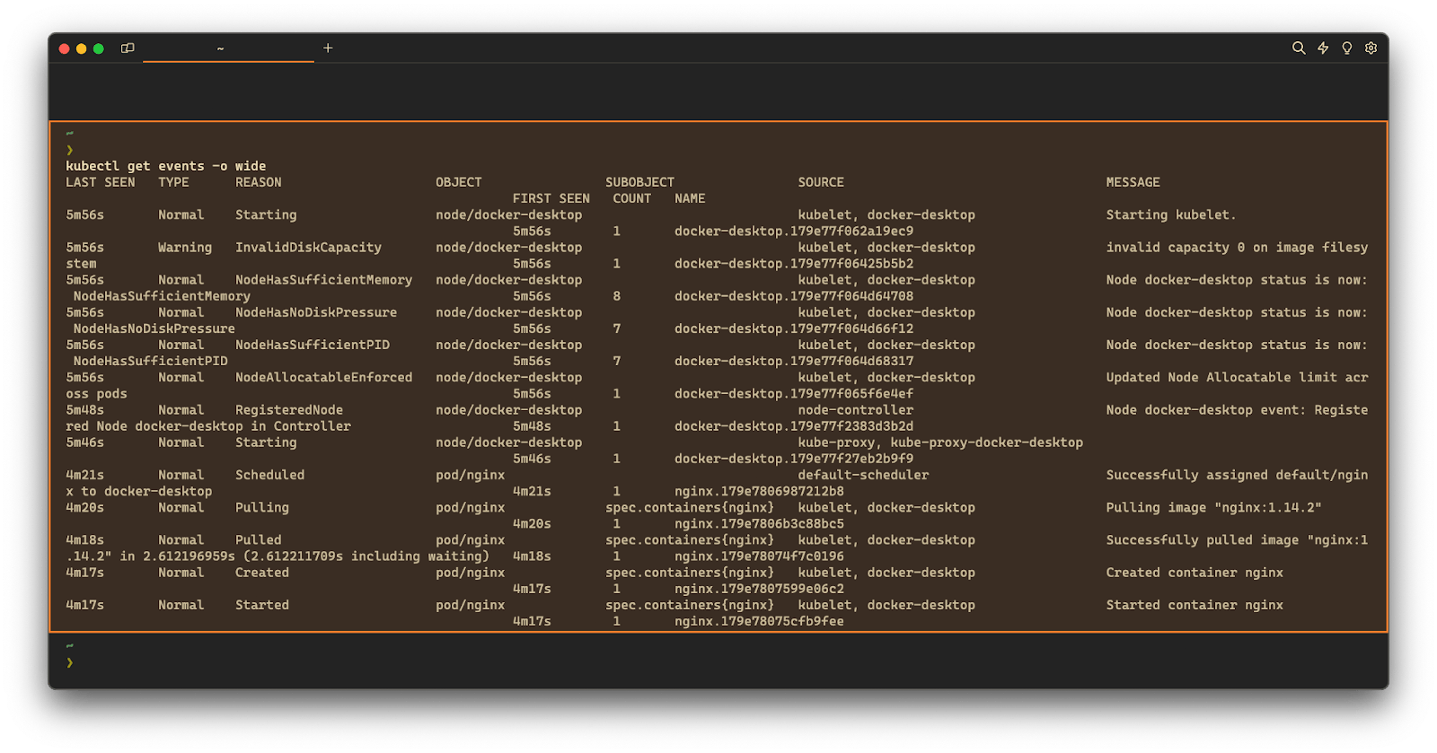Viewport: 1437px width, 753px height.
Task: Toggle the side panel icon
Action: 128,48
